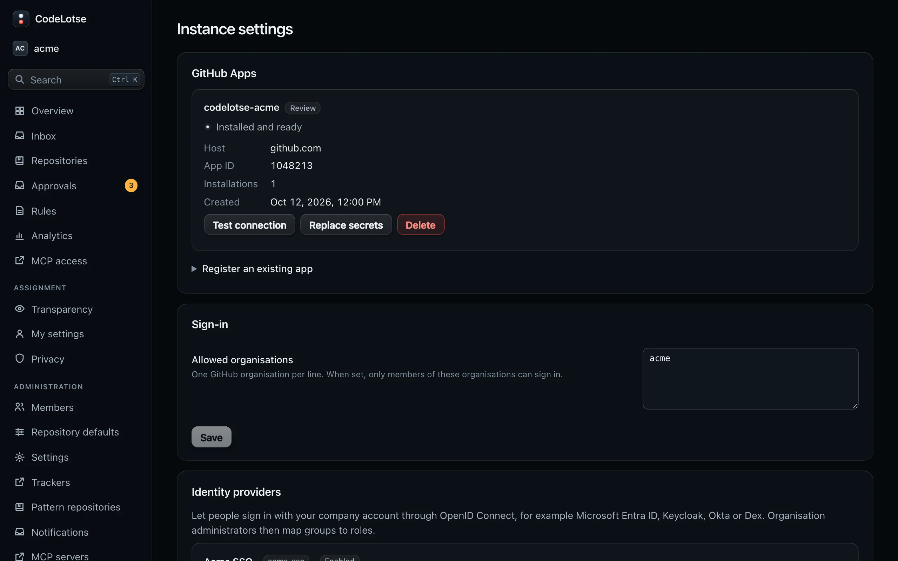The width and height of the screenshot is (898, 561).
Task: Click the App ID value 1048213
Action: tap(291, 165)
